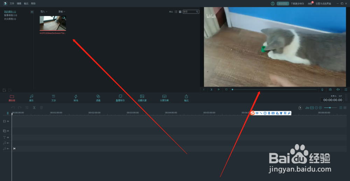Expand the 导入 import dropdown
The width and height of the screenshot is (350, 181).
(44, 12)
